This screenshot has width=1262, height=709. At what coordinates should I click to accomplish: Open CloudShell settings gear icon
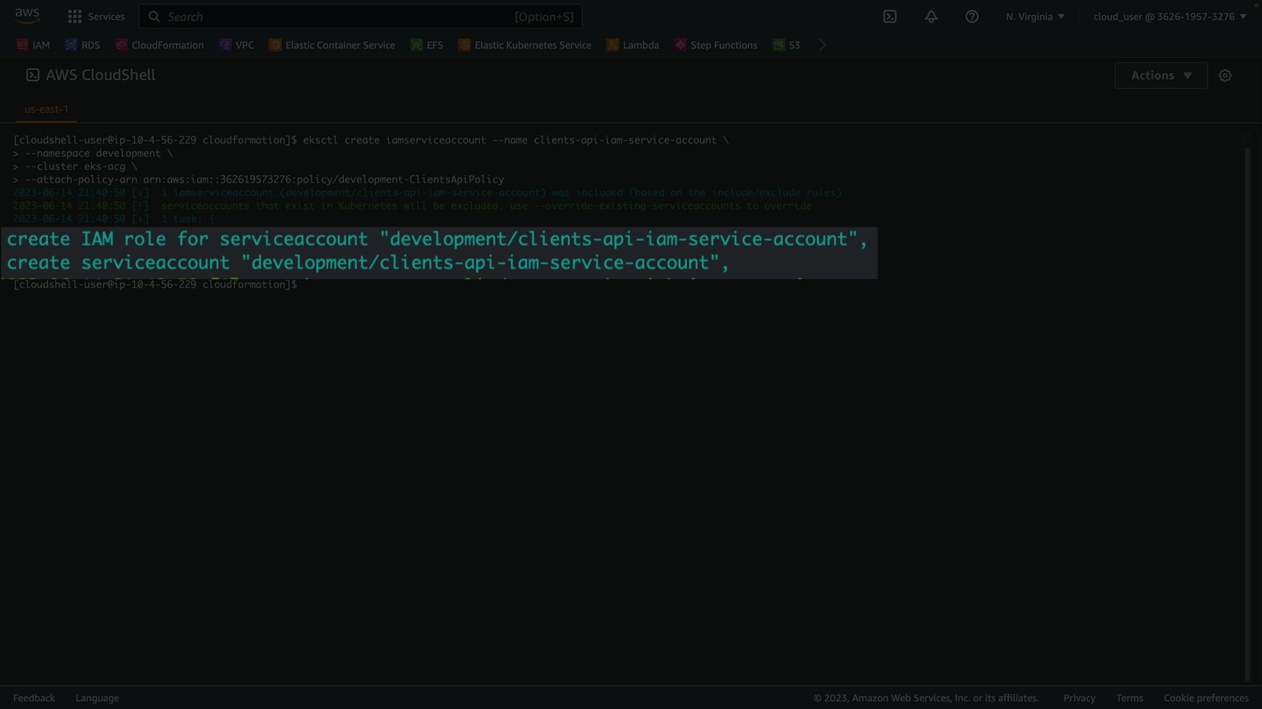(x=1225, y=75)
